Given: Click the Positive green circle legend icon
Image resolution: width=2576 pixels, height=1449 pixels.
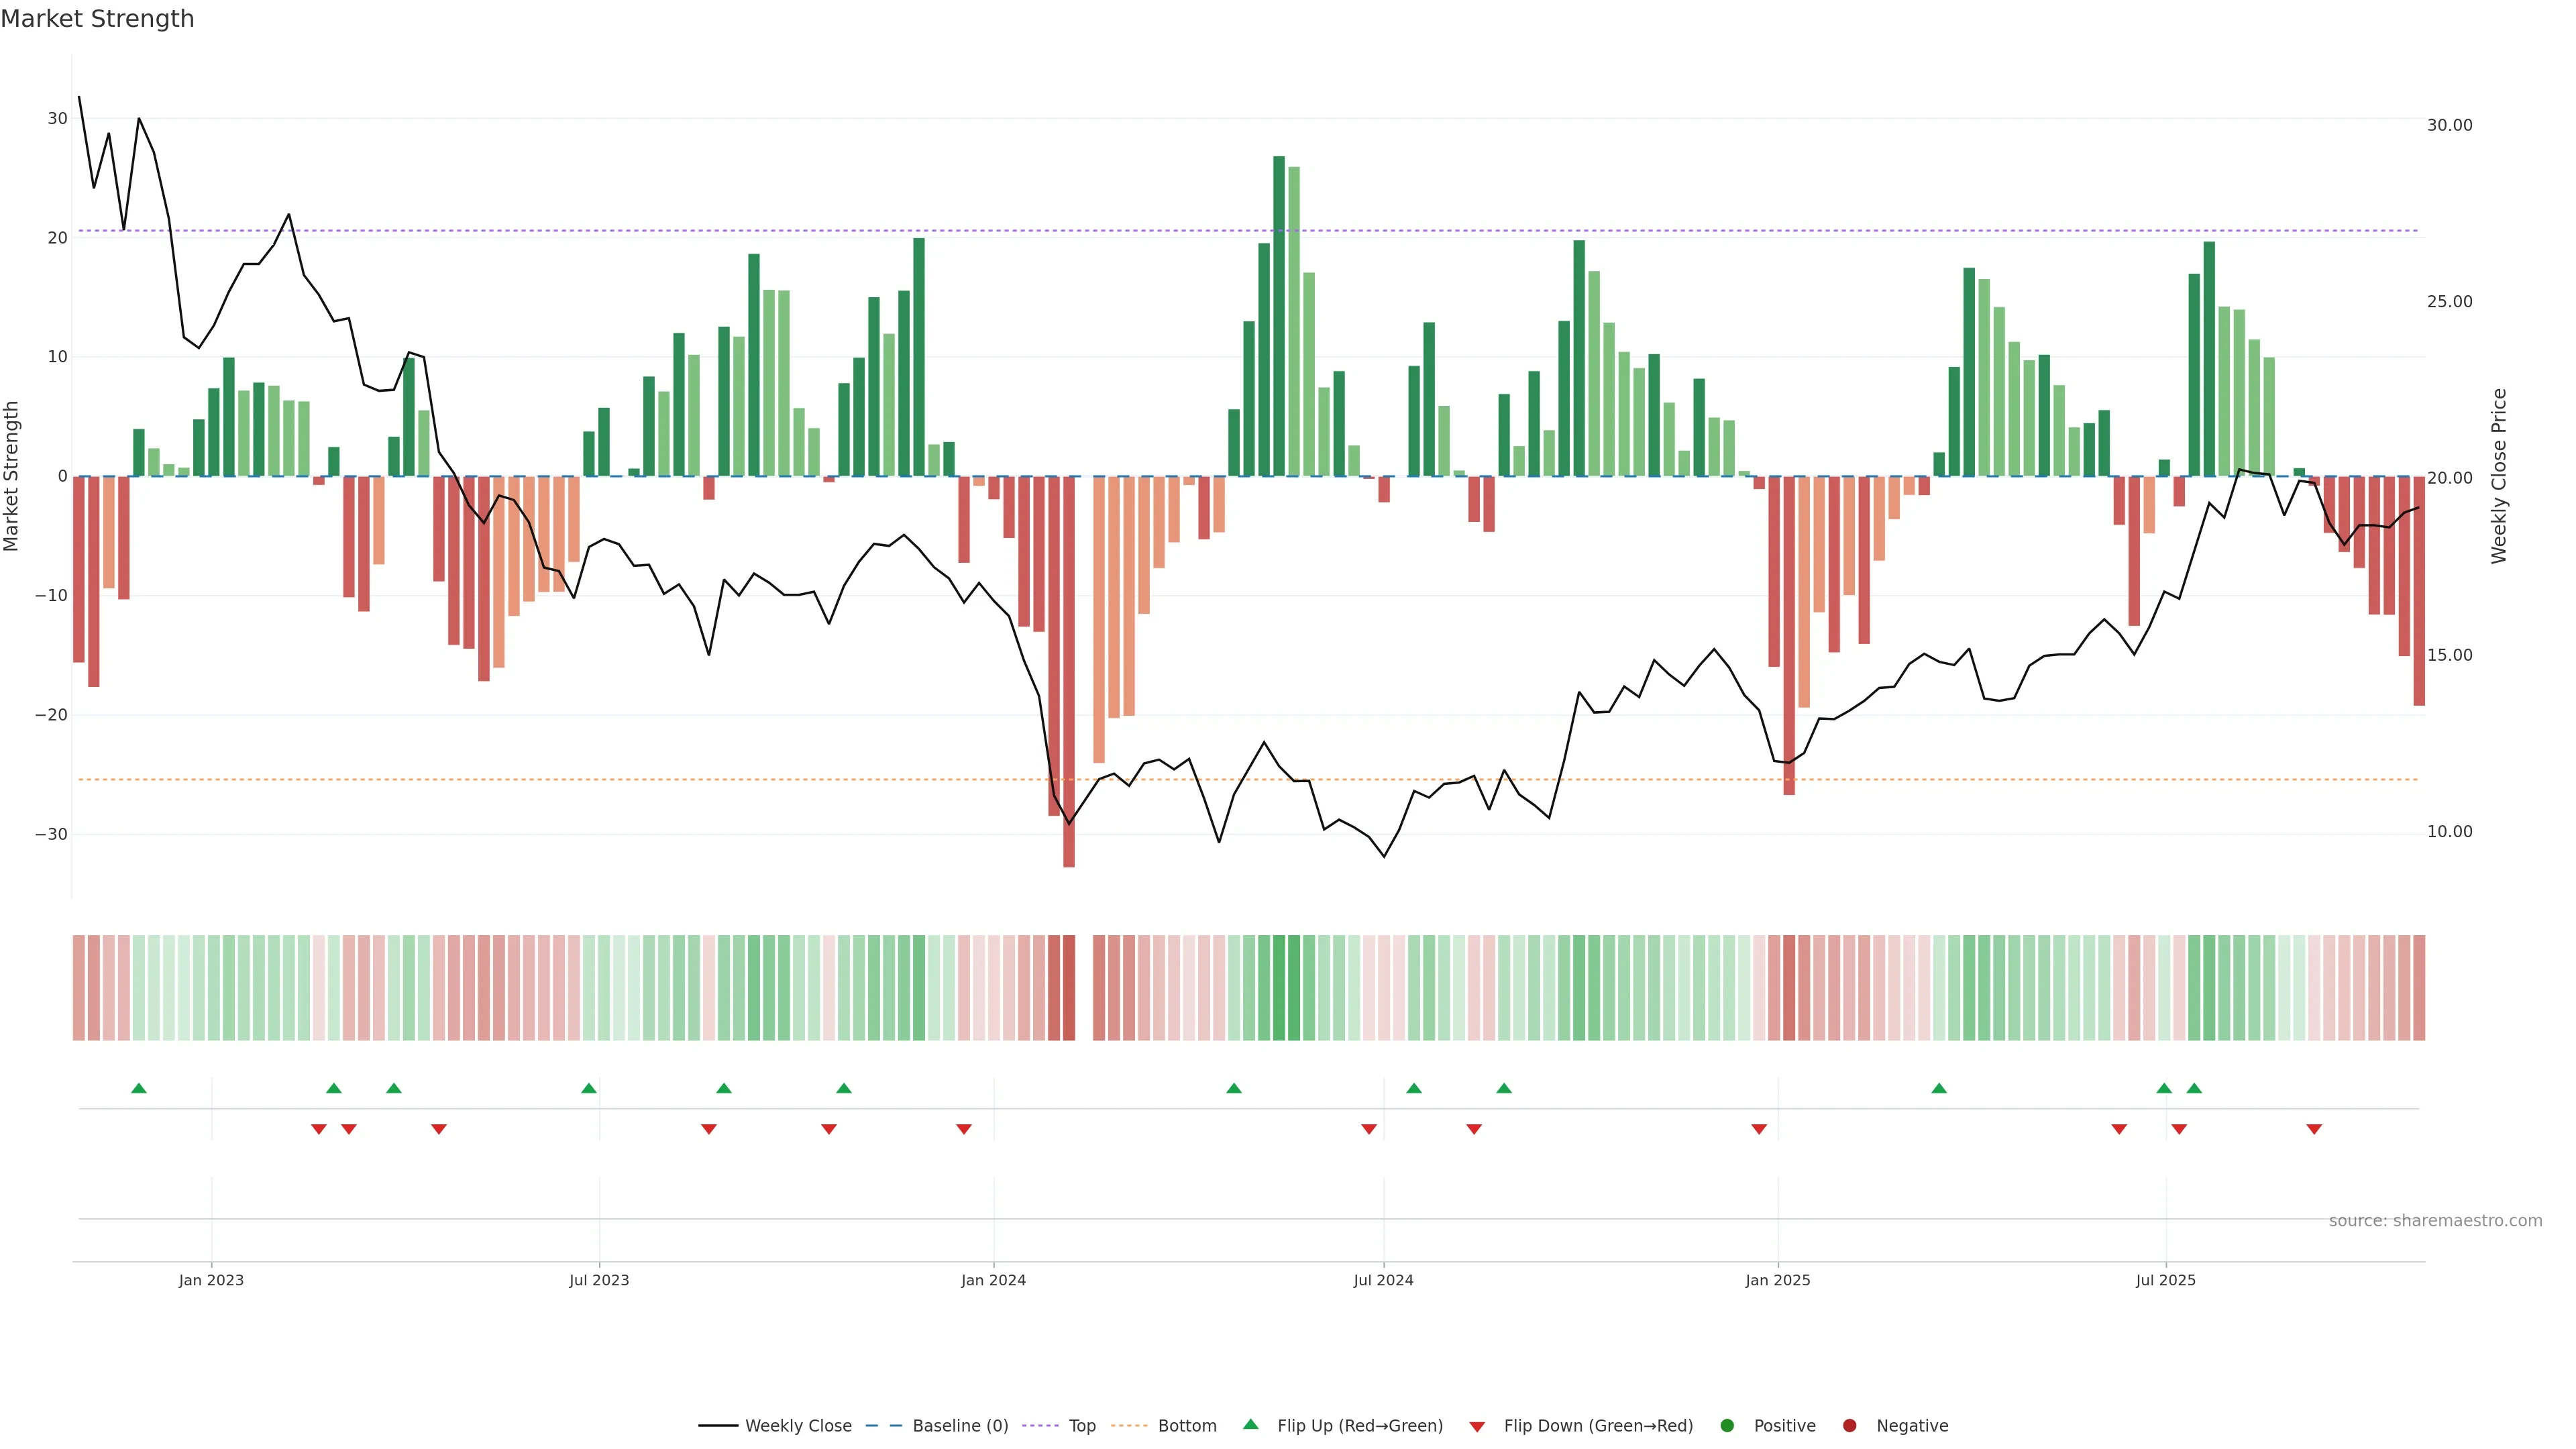Looking at the screenshot, I should tap(1727, 1425).
